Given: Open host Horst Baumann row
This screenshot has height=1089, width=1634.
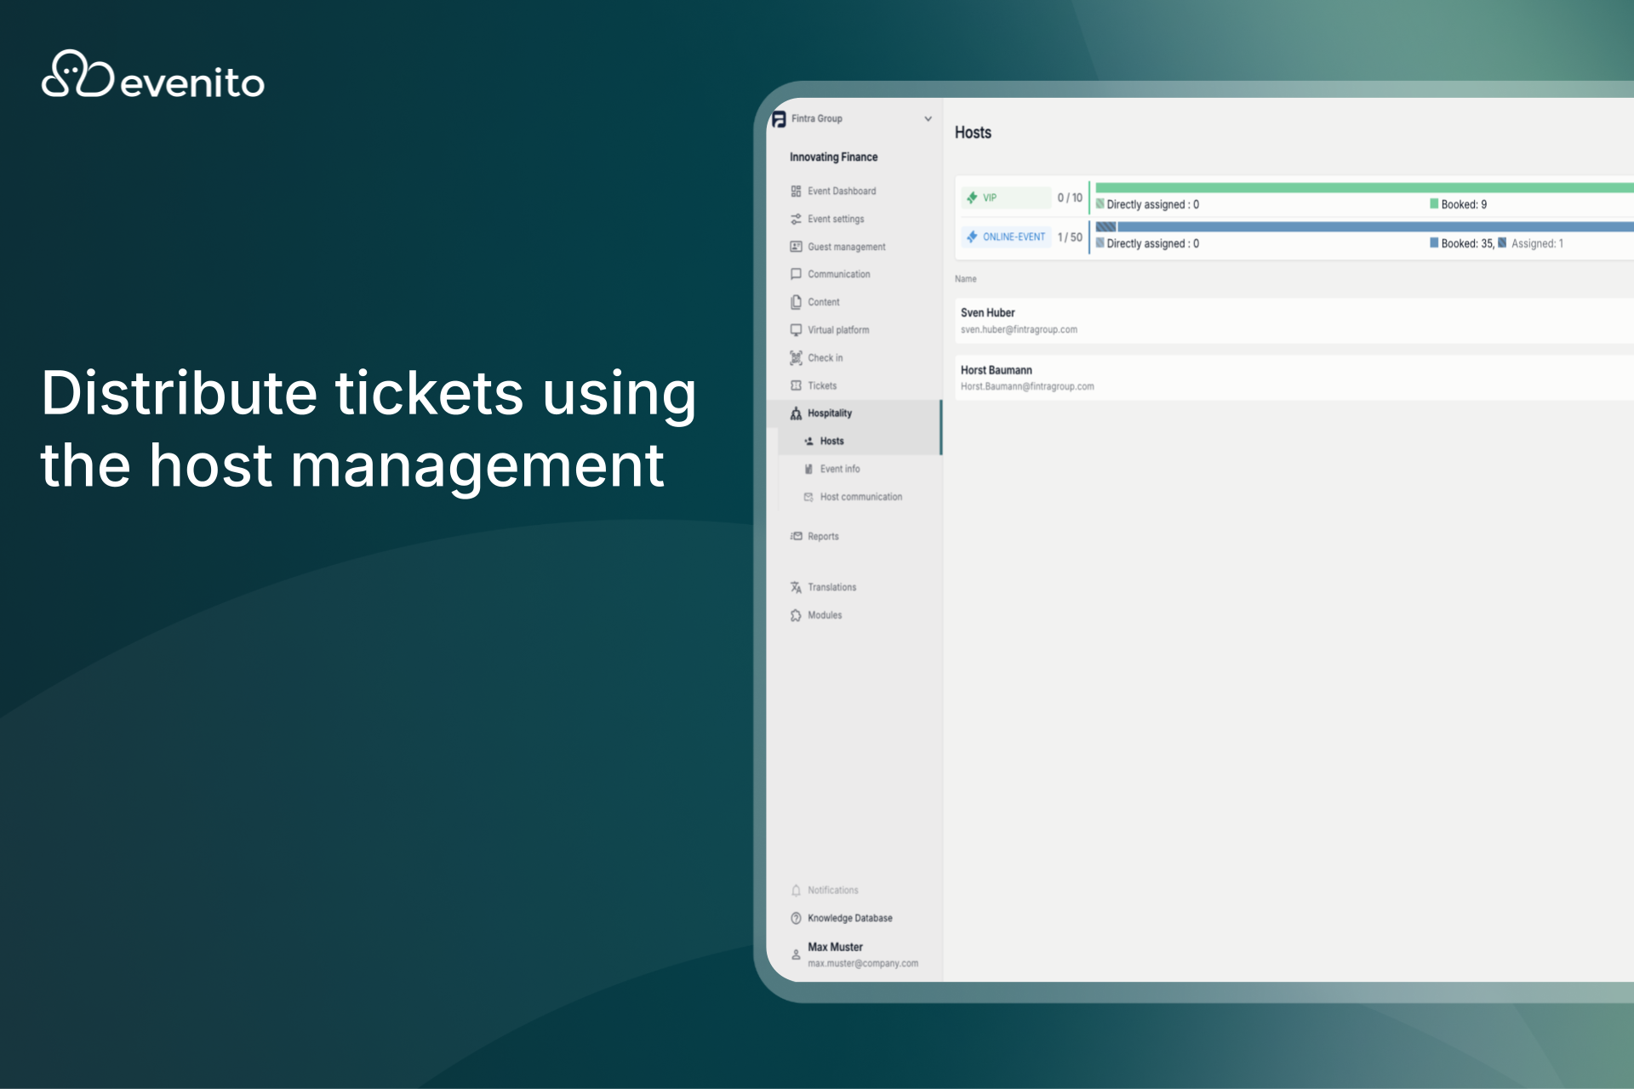Looking at the screenshot, I should 1294,378.
